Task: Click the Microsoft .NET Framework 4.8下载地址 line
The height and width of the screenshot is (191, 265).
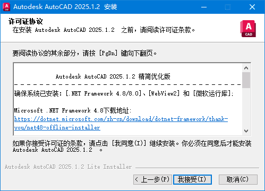Action: tap(73, 110)
